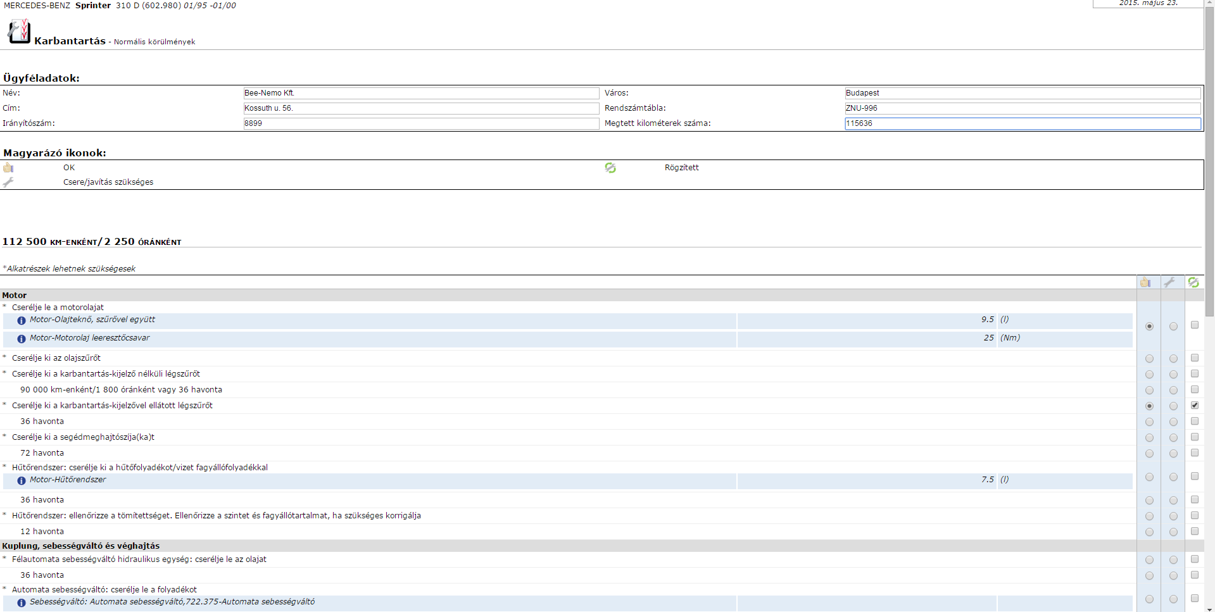The height and width of the screenshot is (612, 1215).
Task: Click the wrench icon beside 'Csere/javítás szükséges'
Action: 8,182
